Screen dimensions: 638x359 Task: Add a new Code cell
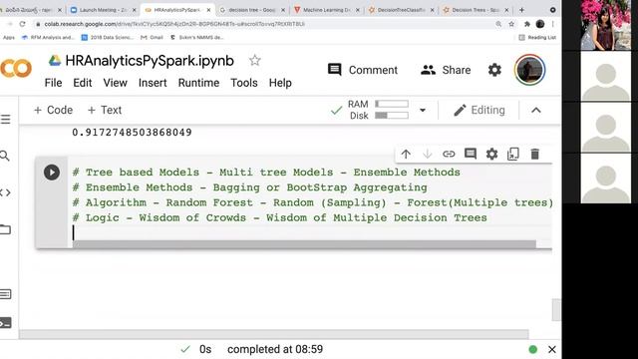point(53,110)
